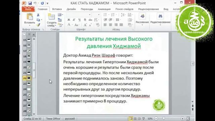Screen dimensions: 215x121
Task: Toggle align text right
Action: (x=116, y=25)
